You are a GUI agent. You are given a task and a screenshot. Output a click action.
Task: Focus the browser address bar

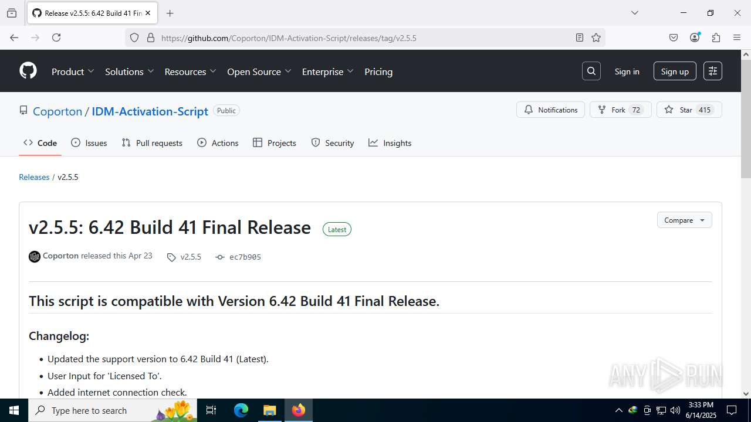(x=365, y=38)
